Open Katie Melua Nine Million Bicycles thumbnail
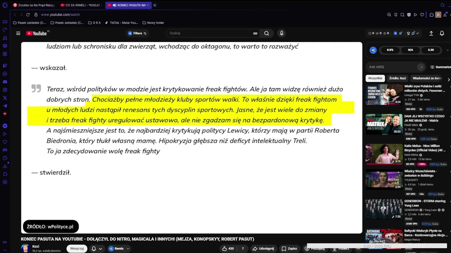The height and width of the screenshot is (253, 451). (384, 154)
